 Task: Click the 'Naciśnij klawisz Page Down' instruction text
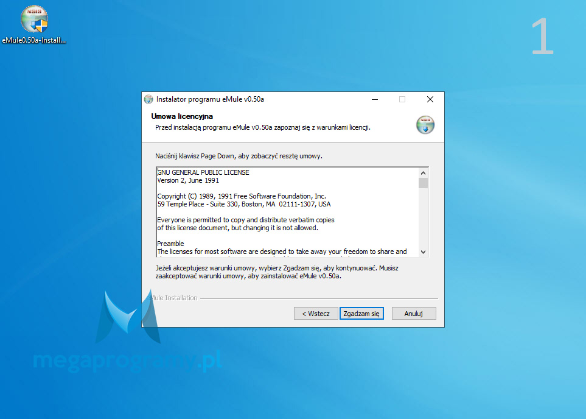pos(239,156)
